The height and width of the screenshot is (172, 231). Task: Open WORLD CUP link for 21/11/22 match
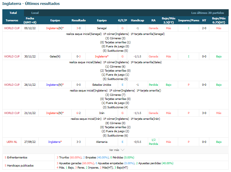[12, 113]
